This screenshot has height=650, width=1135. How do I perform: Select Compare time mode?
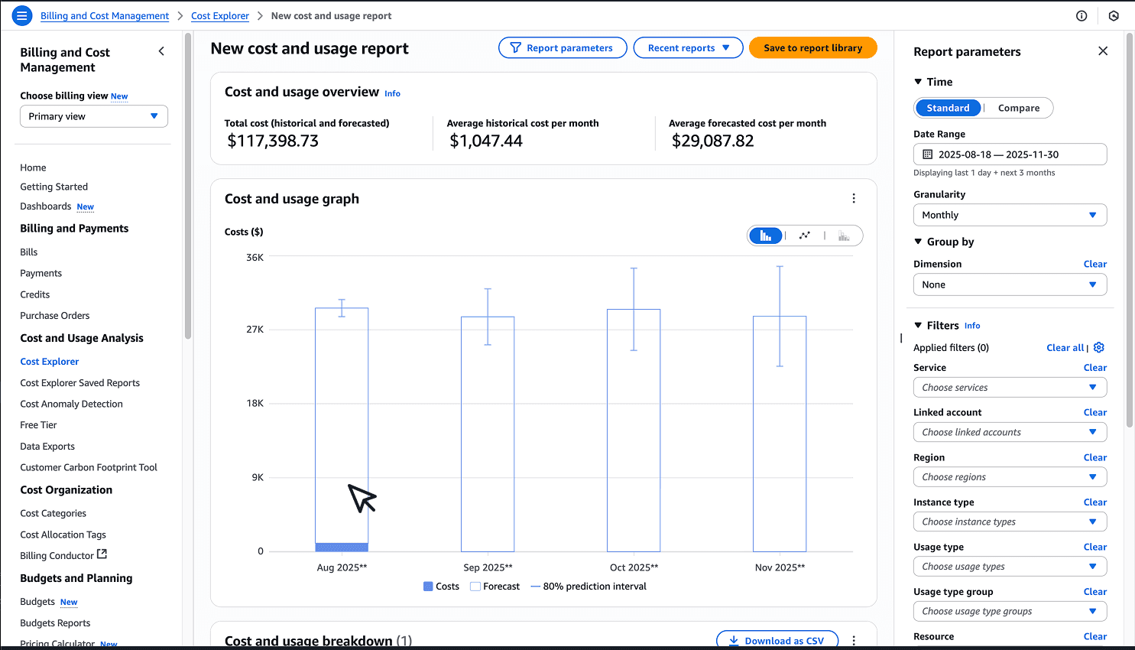[x=1019, y=108]
